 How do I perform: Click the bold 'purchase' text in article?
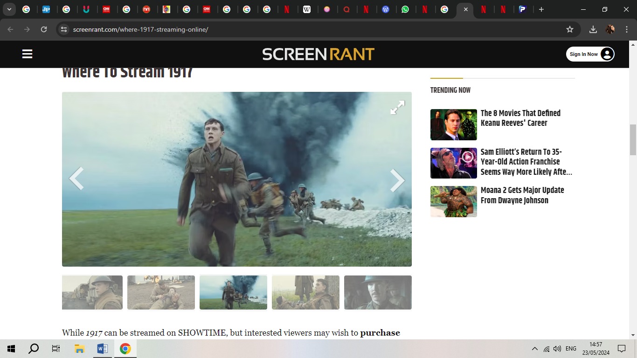pyautogui.click(x=380, y=333)
